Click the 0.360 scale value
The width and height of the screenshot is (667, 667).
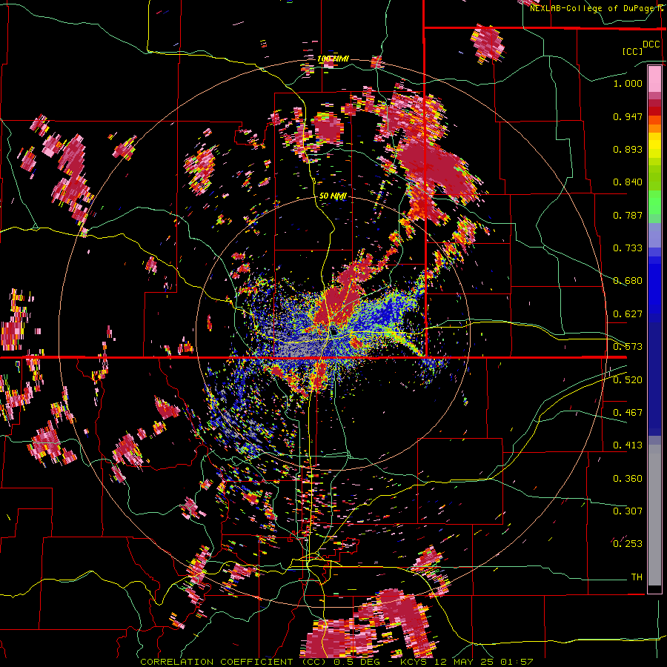point(628,479)
